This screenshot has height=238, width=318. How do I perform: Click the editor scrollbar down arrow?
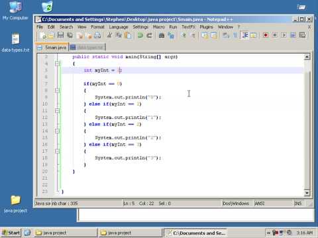tap(307, 193)
